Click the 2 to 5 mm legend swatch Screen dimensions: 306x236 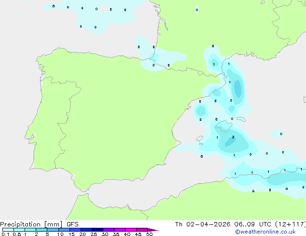click(42, 230)
